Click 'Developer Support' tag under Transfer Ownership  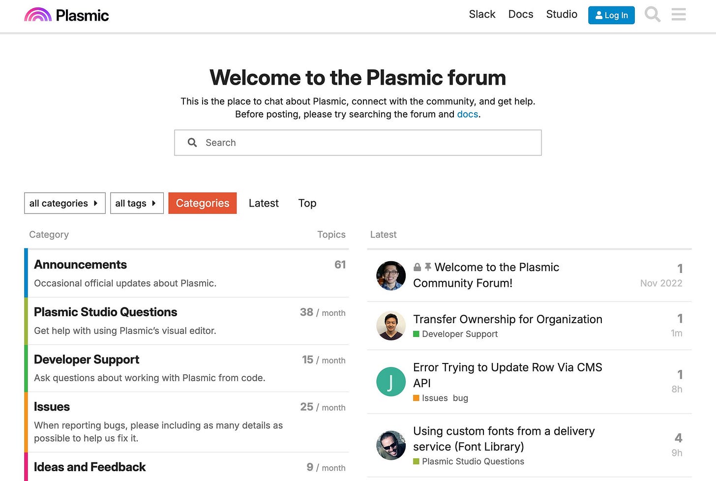pyautogui.click(x=455, y=334)
